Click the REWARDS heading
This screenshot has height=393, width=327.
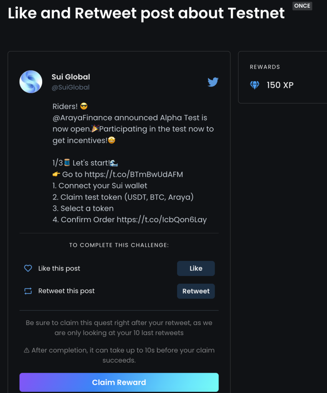(x=265, y=67)
